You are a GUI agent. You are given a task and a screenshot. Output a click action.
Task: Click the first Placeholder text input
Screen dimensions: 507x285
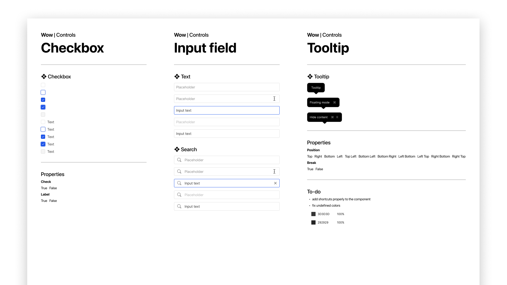[x=227, y=87]
